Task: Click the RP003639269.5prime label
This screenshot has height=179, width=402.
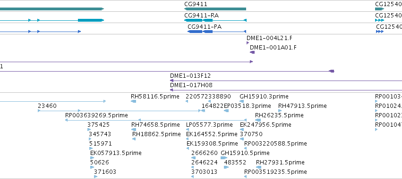Action: click(x=96, y=115)
